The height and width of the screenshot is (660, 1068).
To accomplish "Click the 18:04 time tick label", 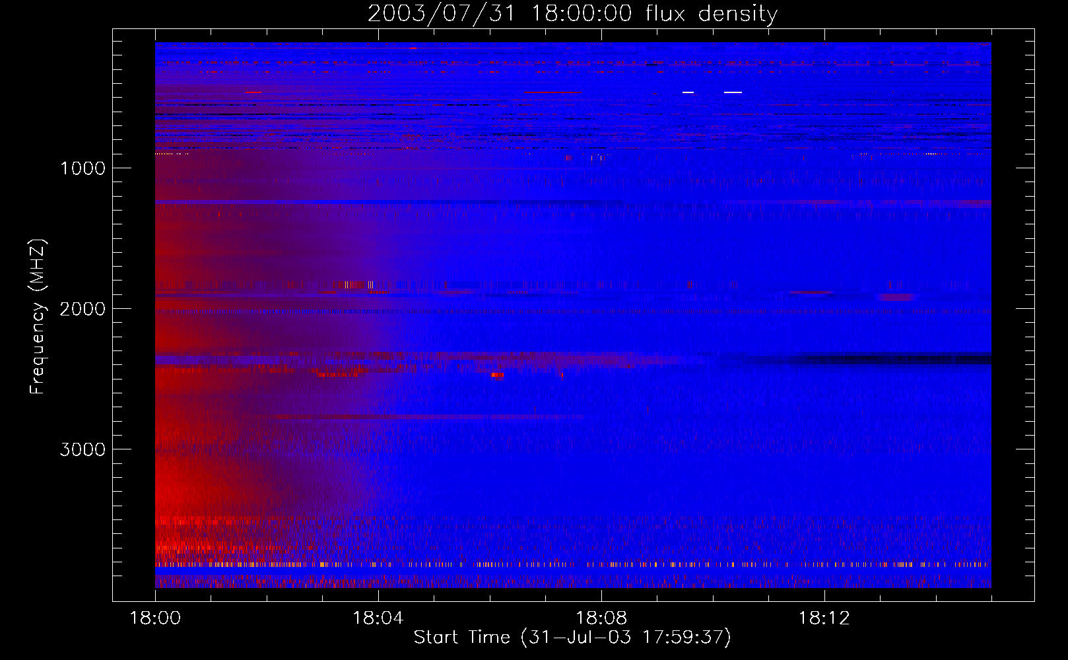I will [x=378, y=618].
